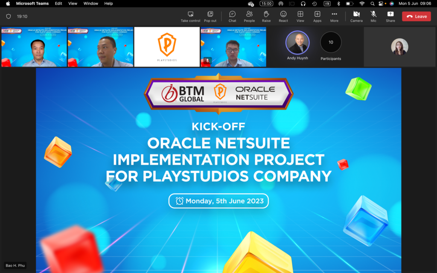437x273 pixels.
Task: Click the AirDrop menu bar icon
Action: [281, 3]
